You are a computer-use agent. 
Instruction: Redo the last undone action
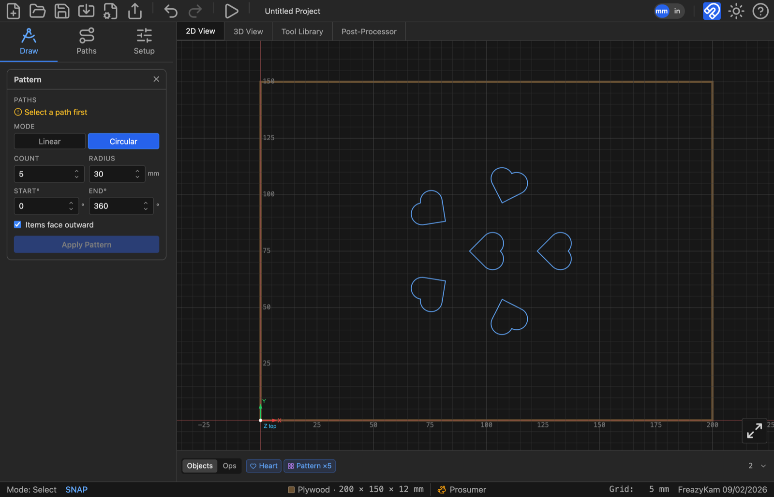[195, 11]
